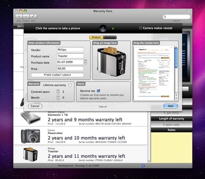Viewport: 205px width, 179px height.
Task: Adjust the Purchase date stepper
Action: pyautogui.click(x=85, y=62)
